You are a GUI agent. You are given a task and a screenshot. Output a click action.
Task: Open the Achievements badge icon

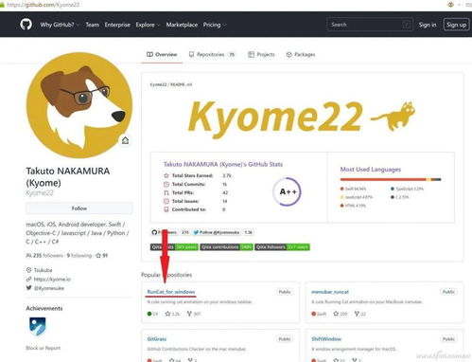pos(38,326)
